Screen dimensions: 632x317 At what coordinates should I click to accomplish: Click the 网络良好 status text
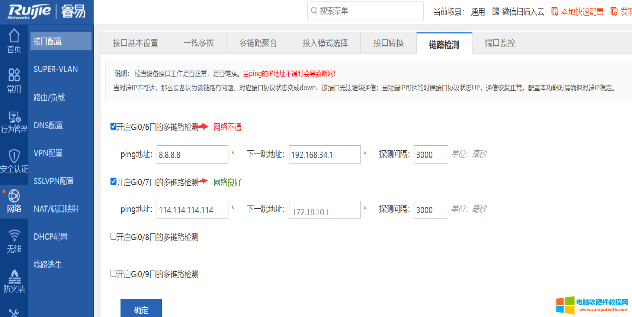coord(227,182)
